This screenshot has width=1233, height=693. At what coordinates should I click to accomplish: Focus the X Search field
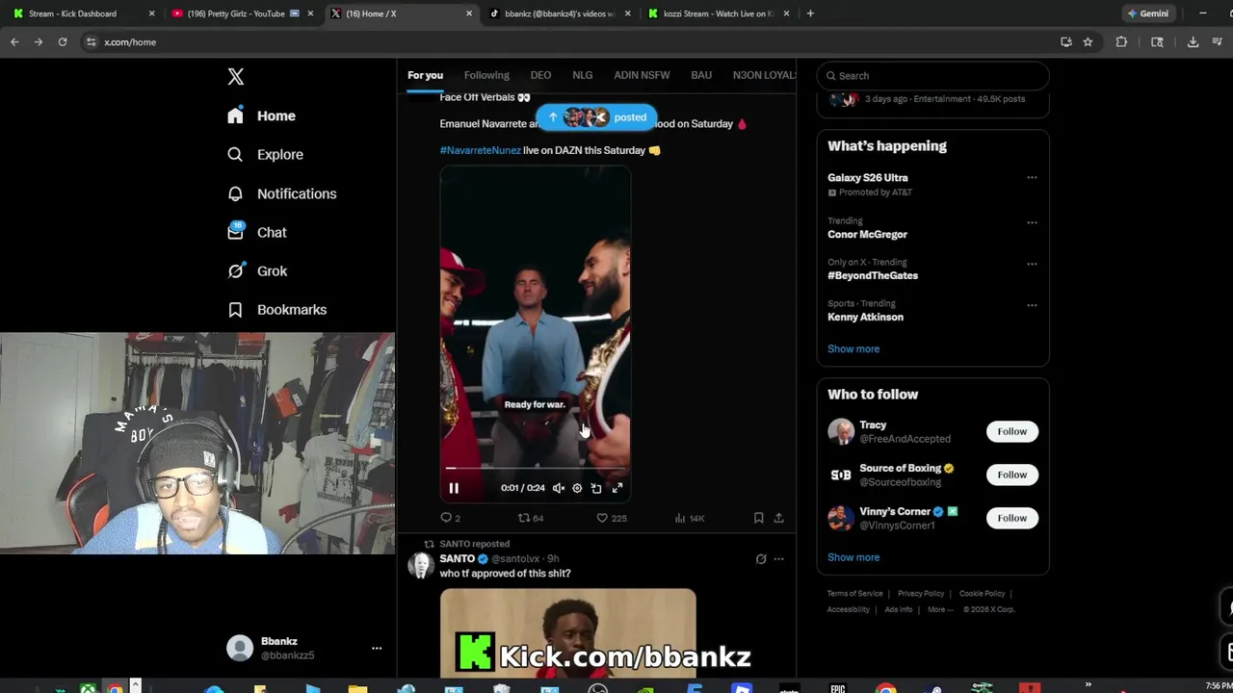click(932, 76)
